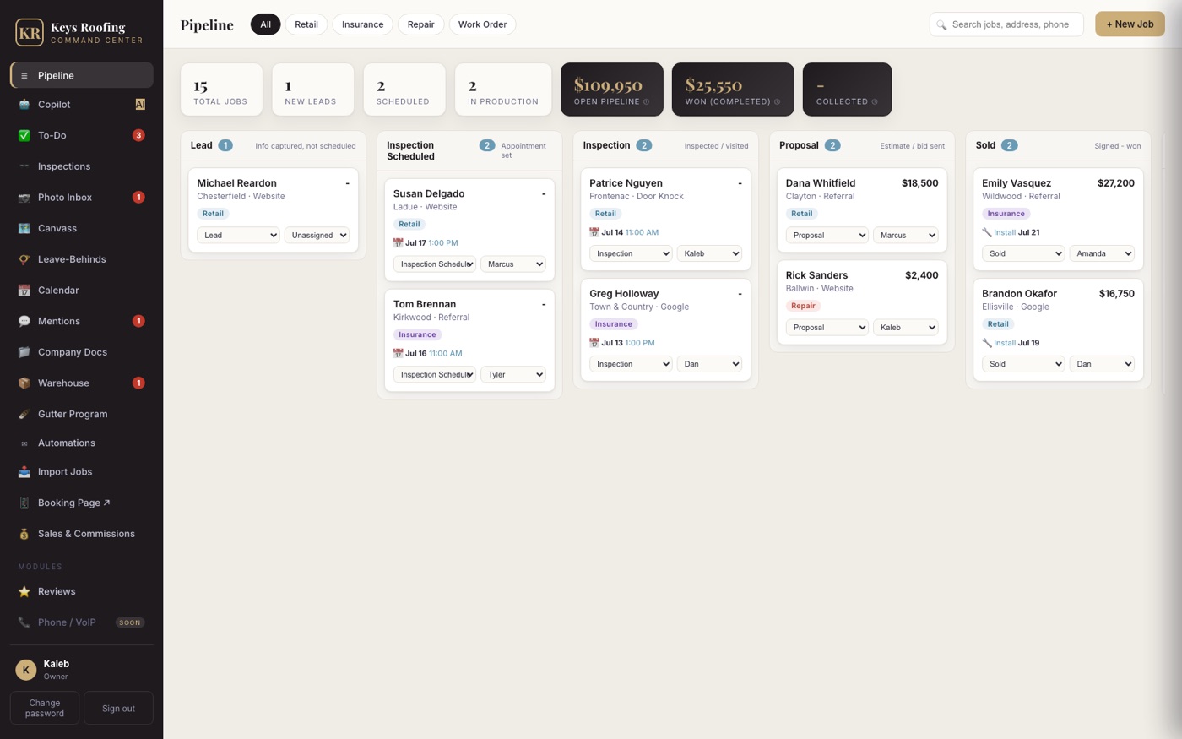Click the info icon on Open Pipeline card

coord(647,102)
